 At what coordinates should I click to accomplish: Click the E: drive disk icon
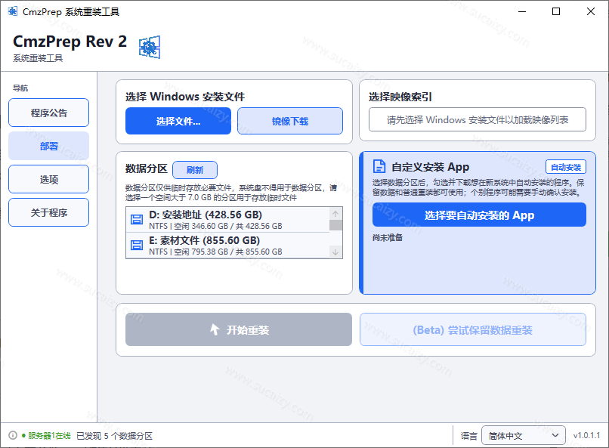click(x=136, y=245)
